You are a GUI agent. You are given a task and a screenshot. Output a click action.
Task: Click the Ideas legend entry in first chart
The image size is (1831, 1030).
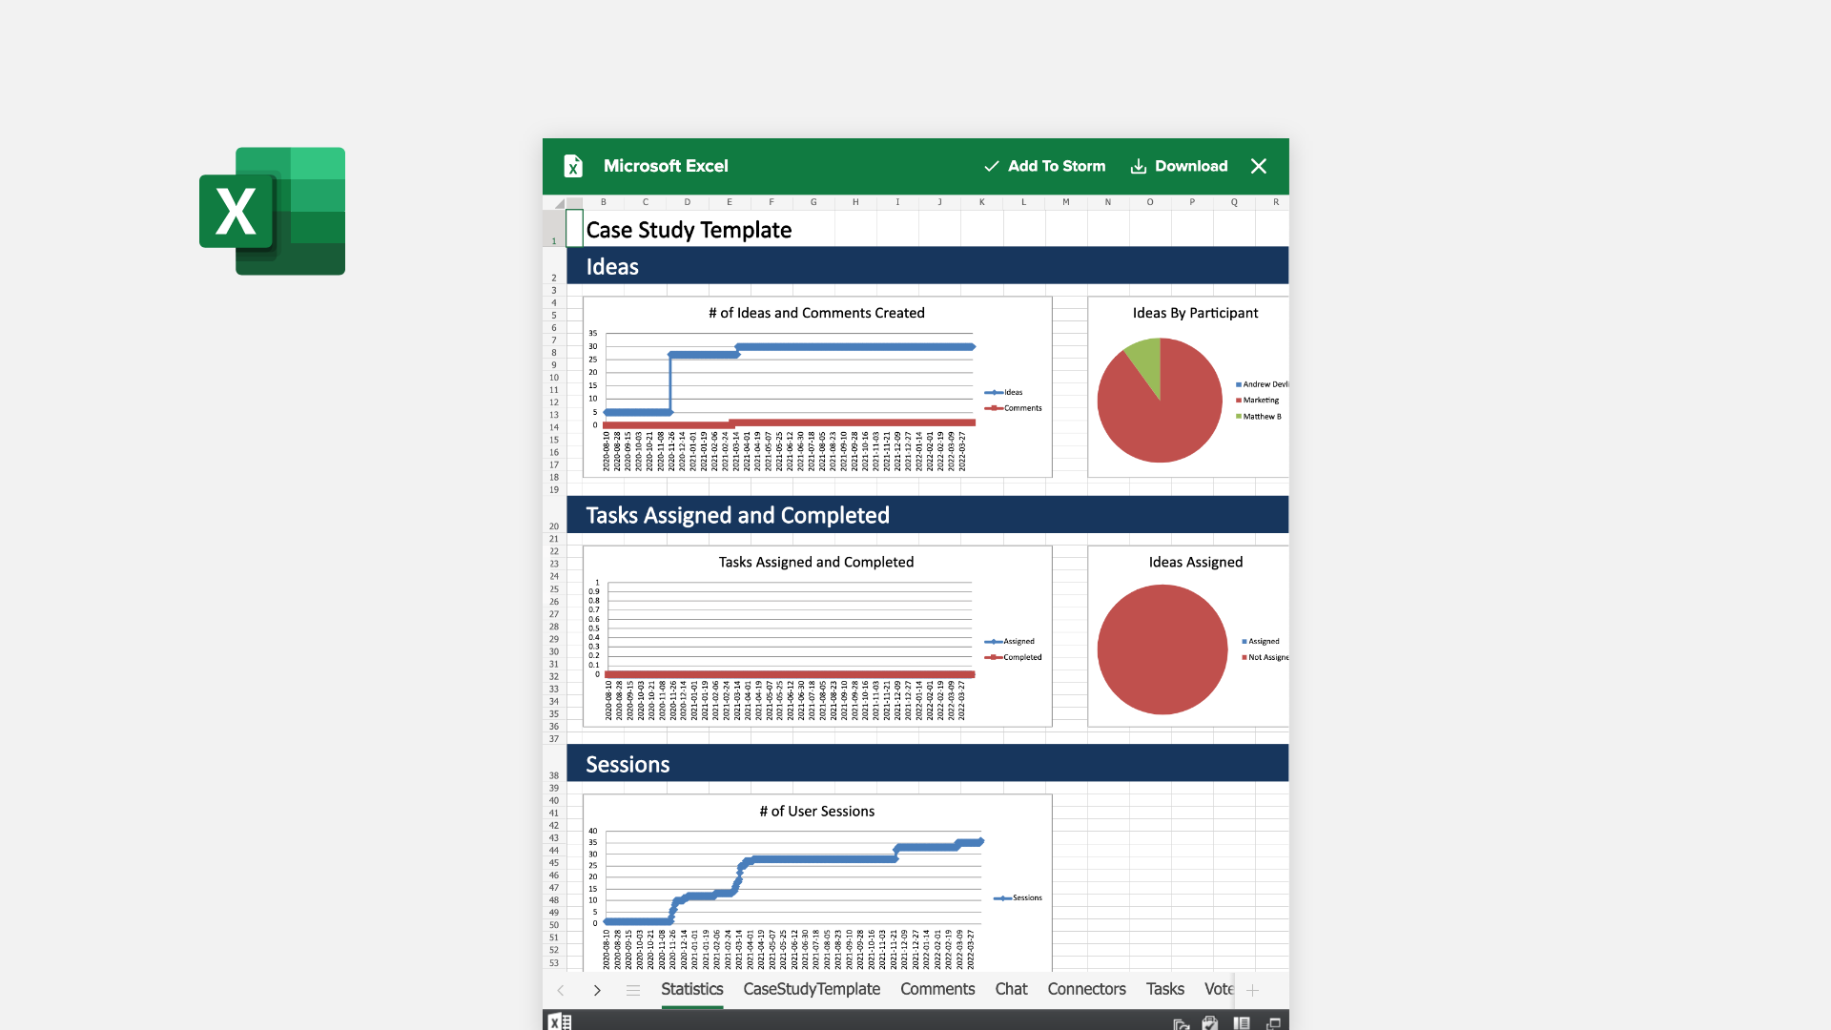(x=1004, y=392)
